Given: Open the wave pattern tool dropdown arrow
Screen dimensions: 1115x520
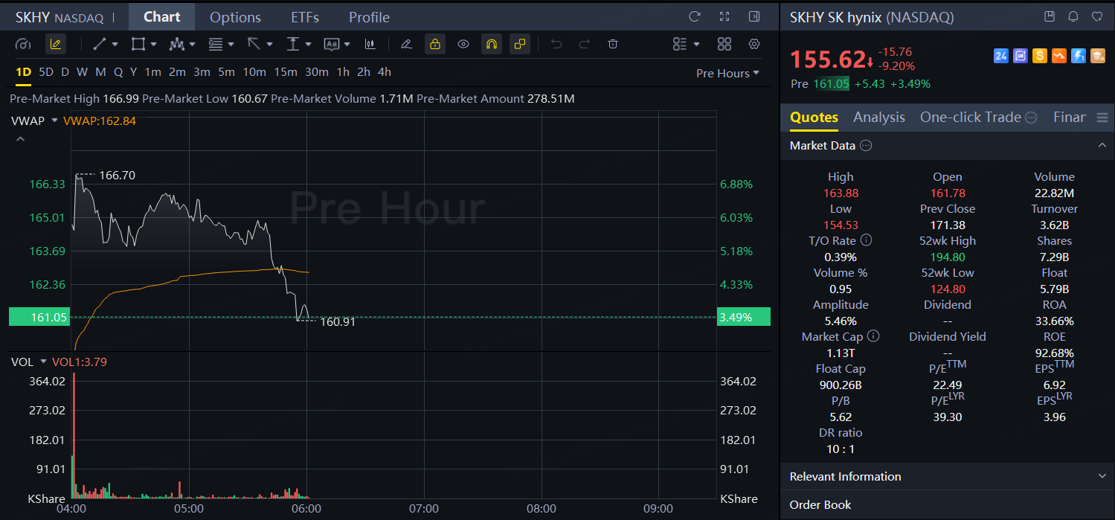Looking at the screenshot, I should coord(193,45).
